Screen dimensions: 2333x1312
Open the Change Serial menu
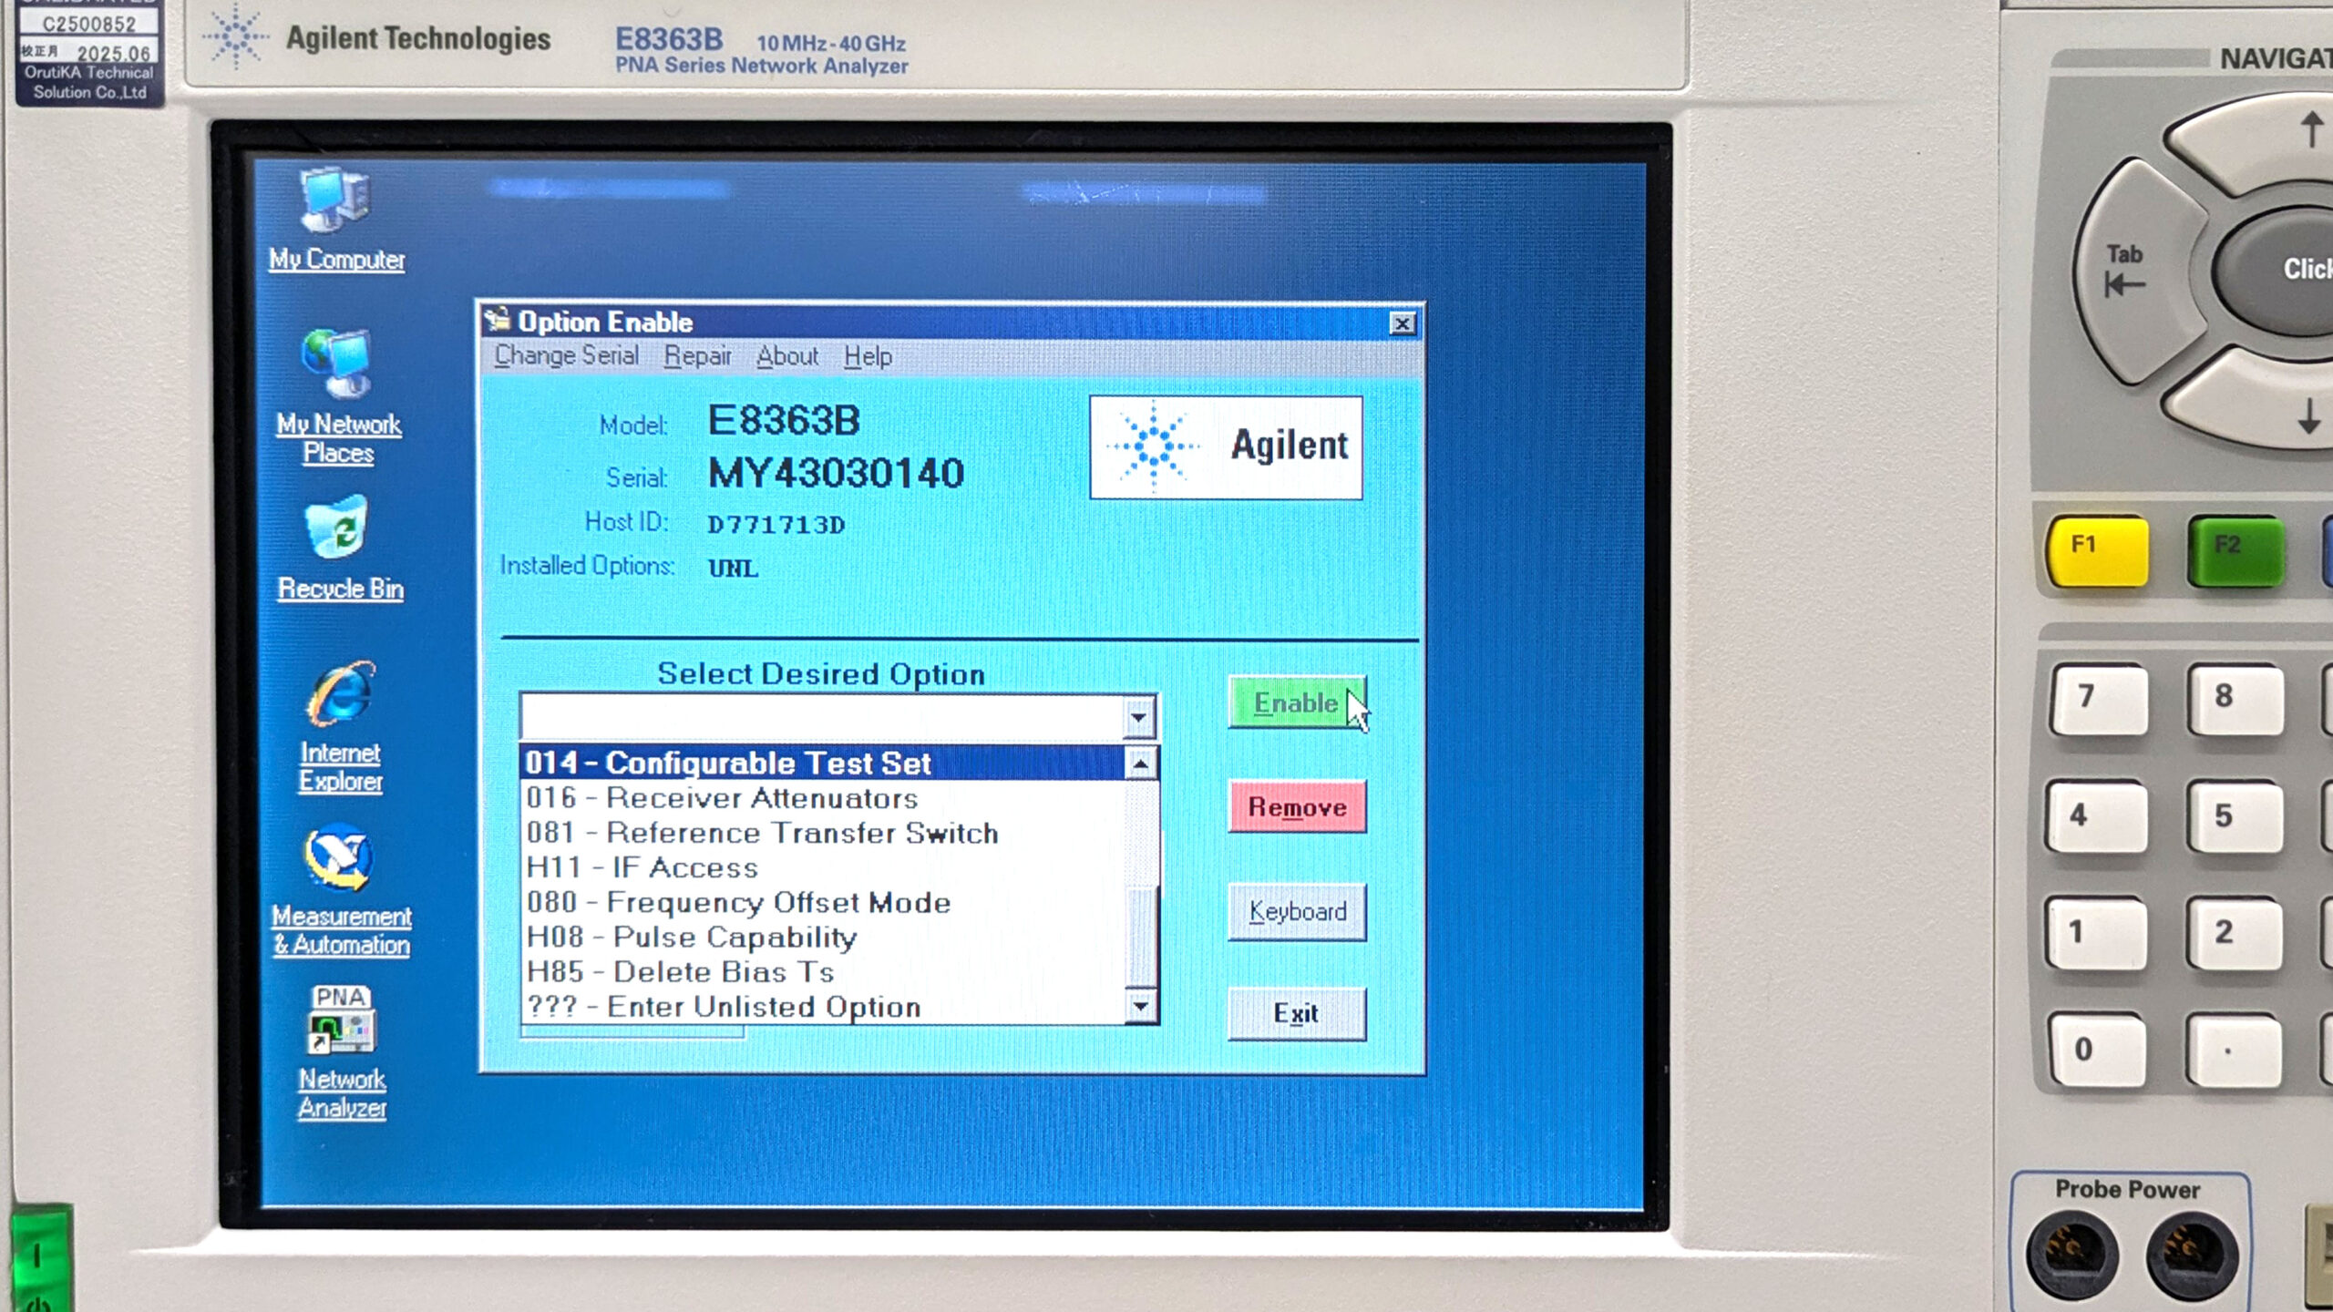point(566,356)
